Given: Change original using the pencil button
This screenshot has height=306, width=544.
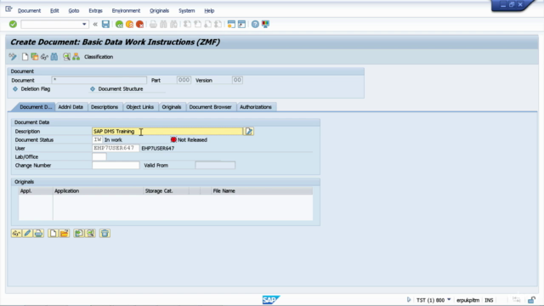Looking at the screenshot, I should tap(27, 233).
